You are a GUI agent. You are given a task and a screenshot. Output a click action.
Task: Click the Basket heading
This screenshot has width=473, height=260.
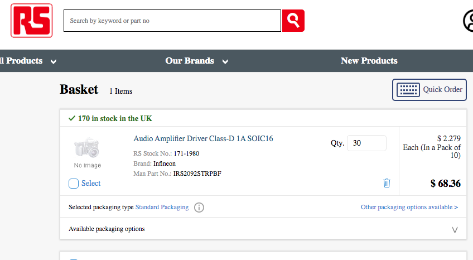tap(79, 89)
